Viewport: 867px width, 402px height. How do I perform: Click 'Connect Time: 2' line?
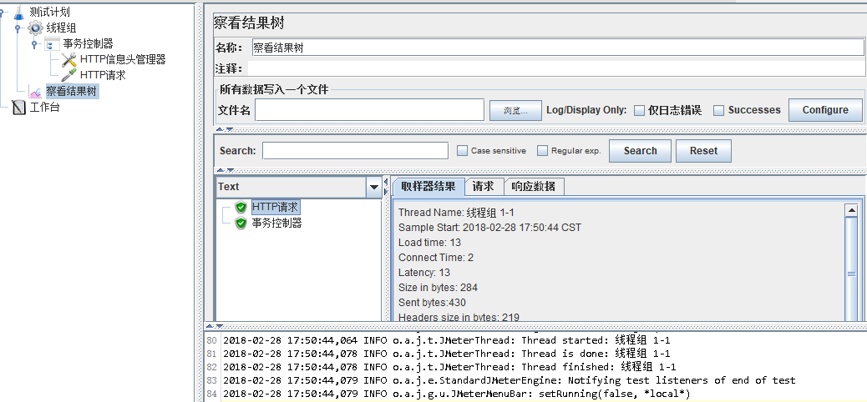pos(436,258)
